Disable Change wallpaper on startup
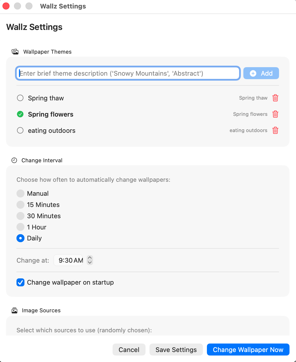296x362 pixels. pos(20,282)
